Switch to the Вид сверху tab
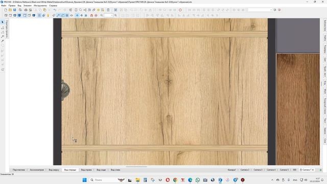327x184 pixels. (x=54, y=170)
